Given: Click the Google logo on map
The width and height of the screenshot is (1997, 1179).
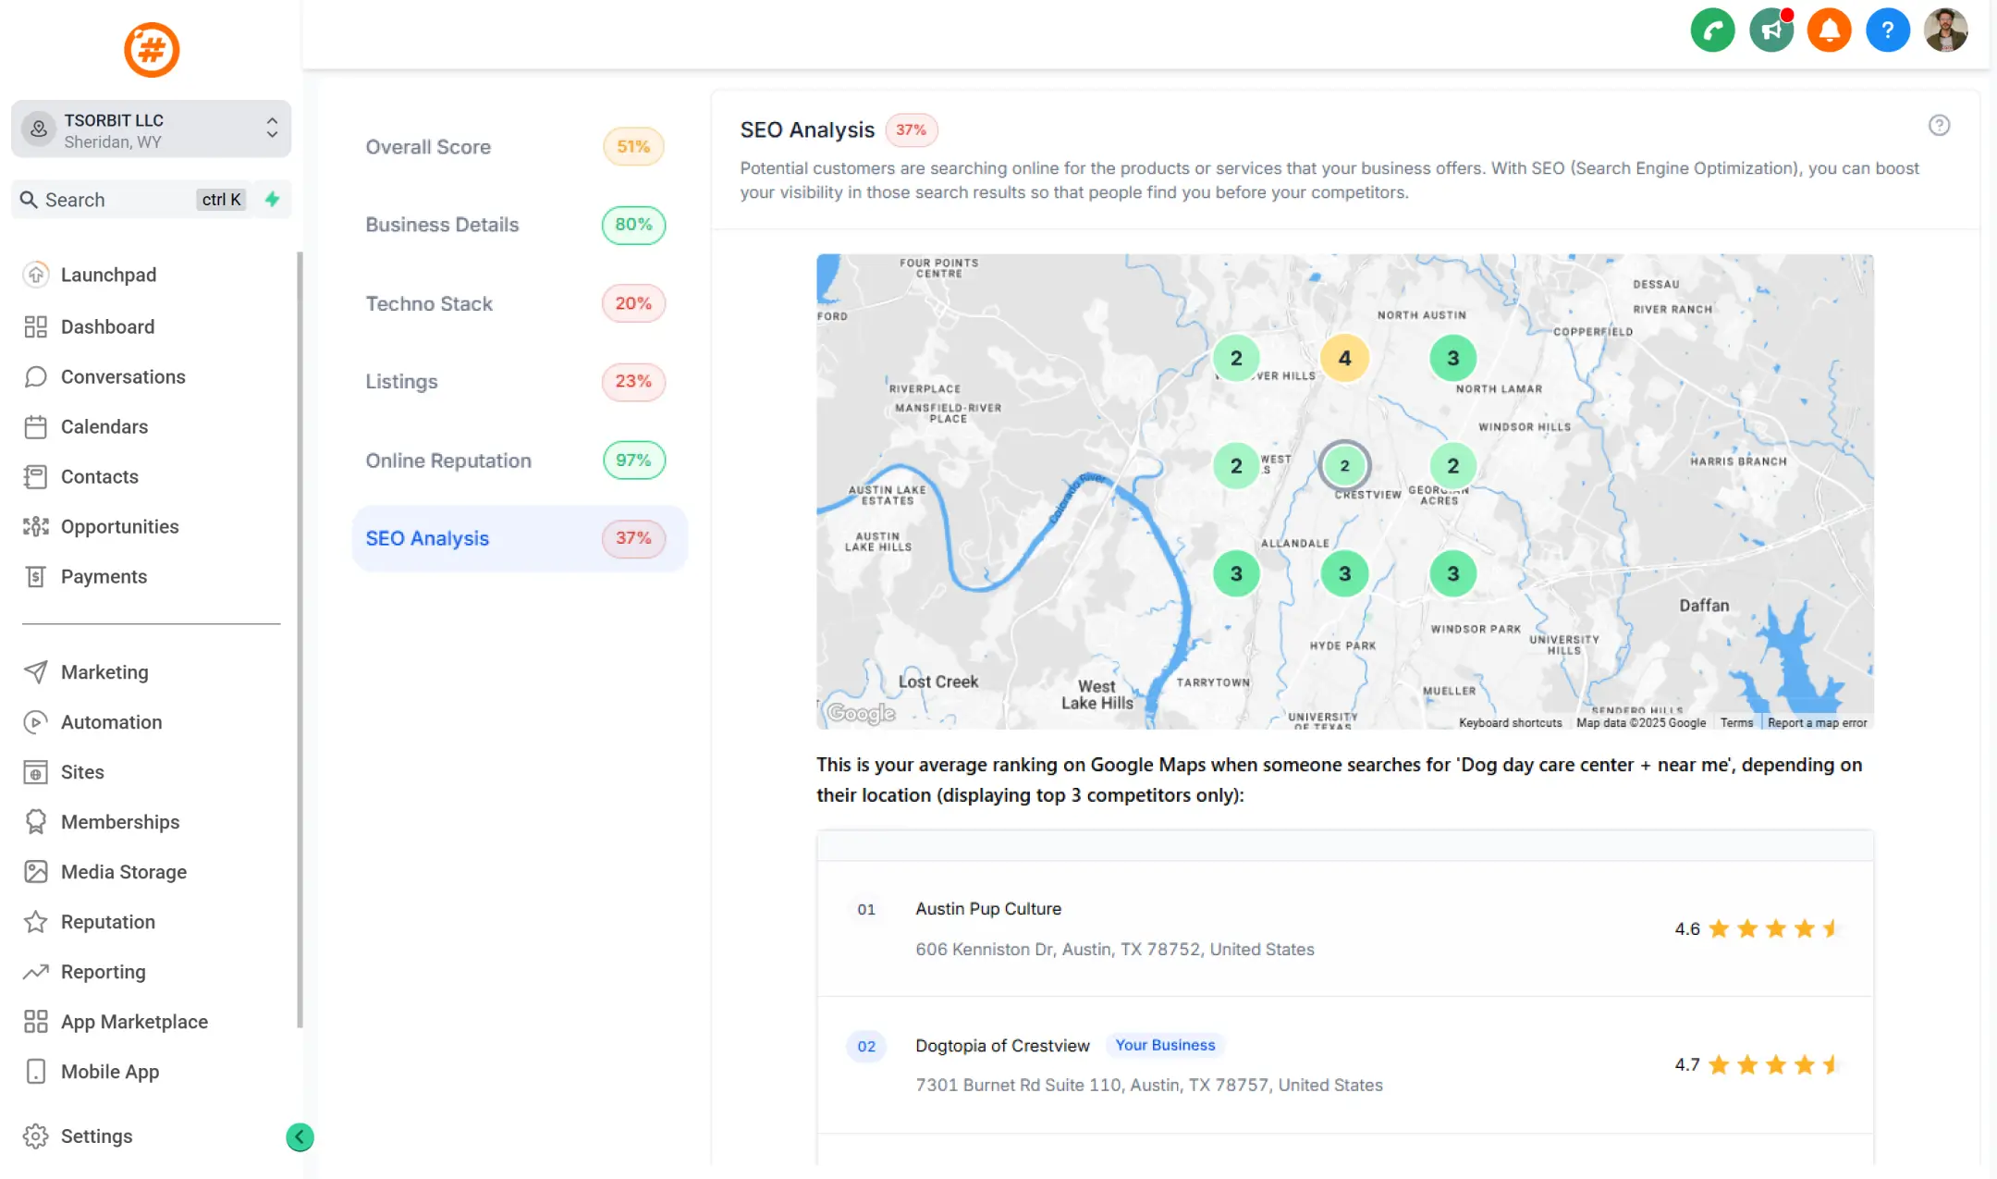Looking at the screenshot, I should point(861,713).
